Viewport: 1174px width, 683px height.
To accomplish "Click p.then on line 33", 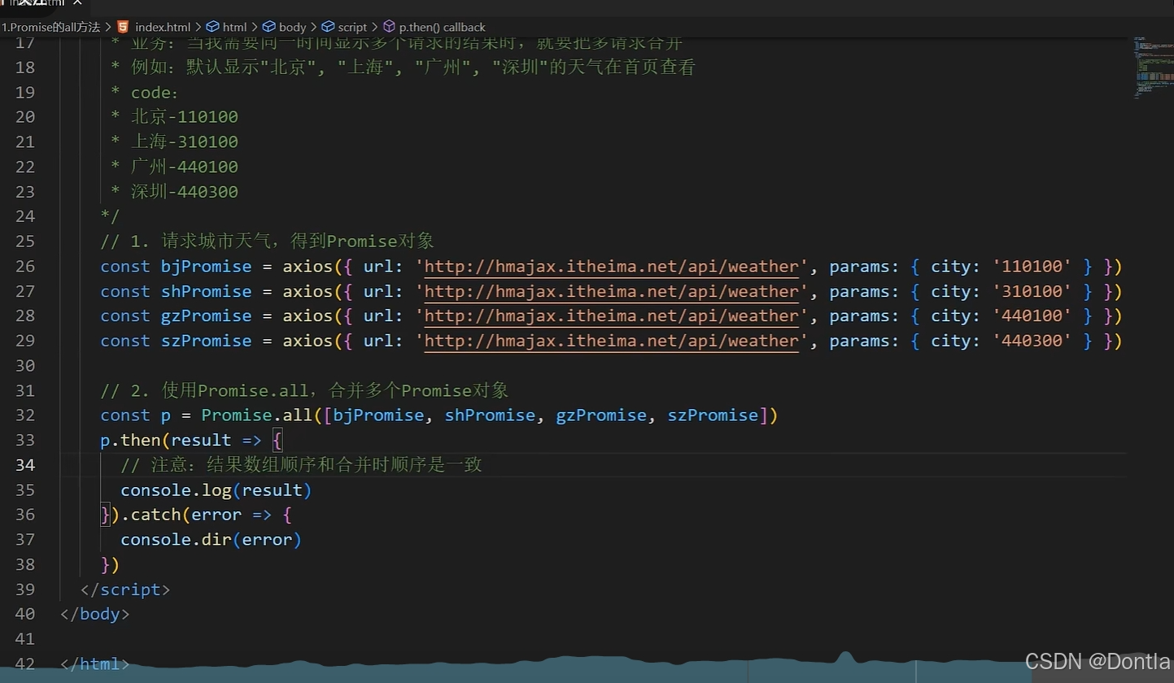I will (130, 440).
